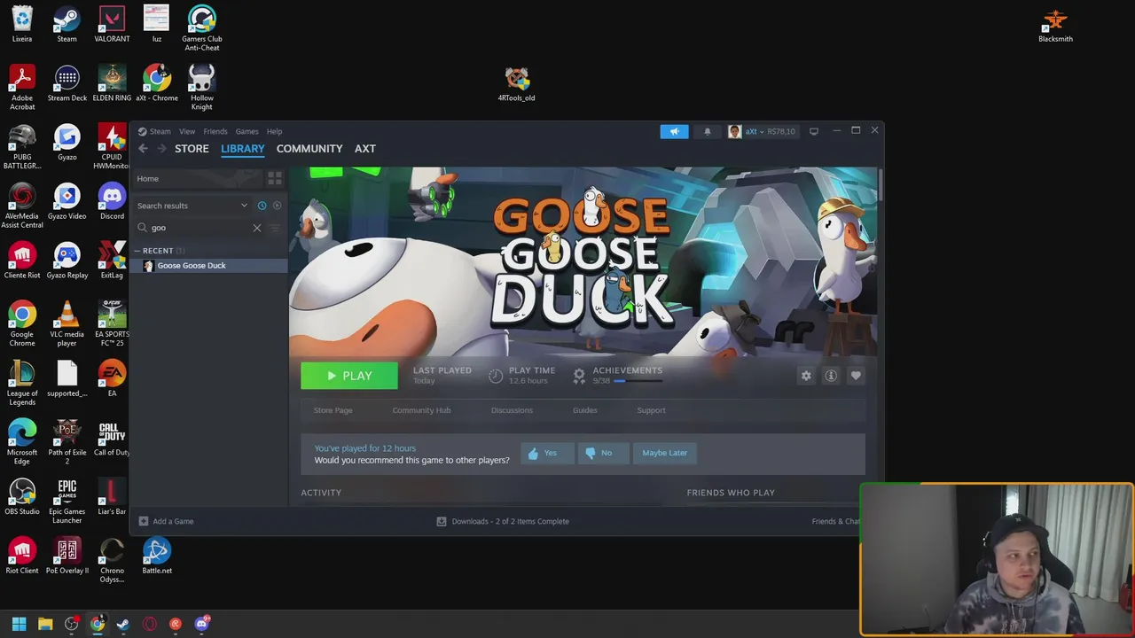Open Windows Start menu
This screenshot has width=1135, height=638.
(19, 624)
